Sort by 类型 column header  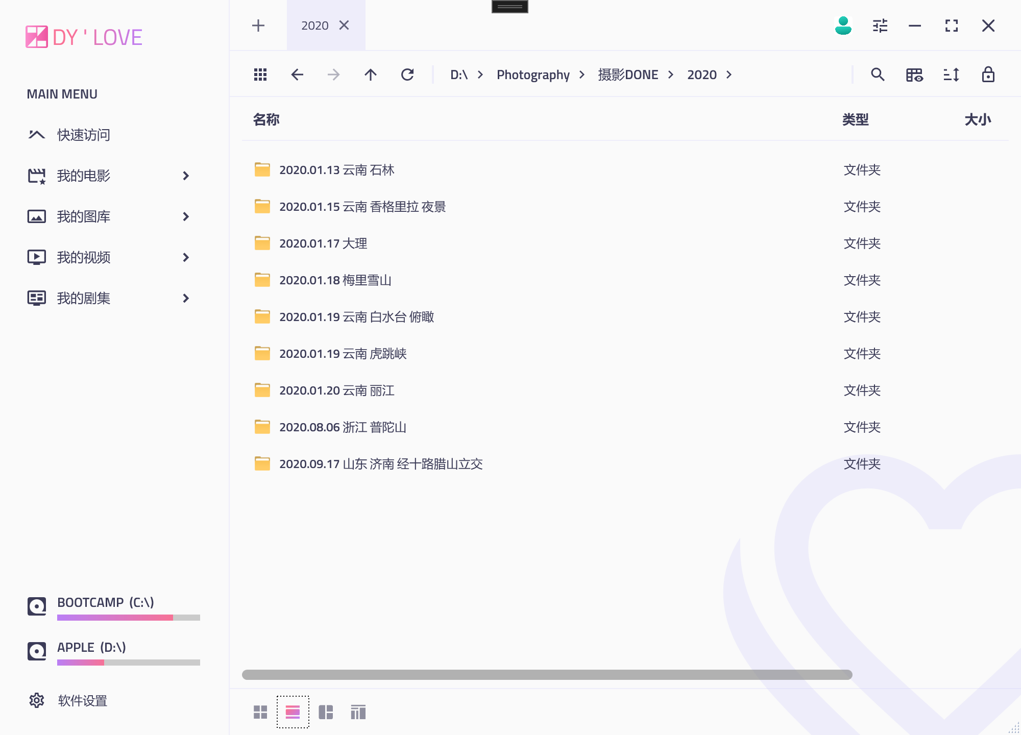pyautogui.click(x=856, y=119)
